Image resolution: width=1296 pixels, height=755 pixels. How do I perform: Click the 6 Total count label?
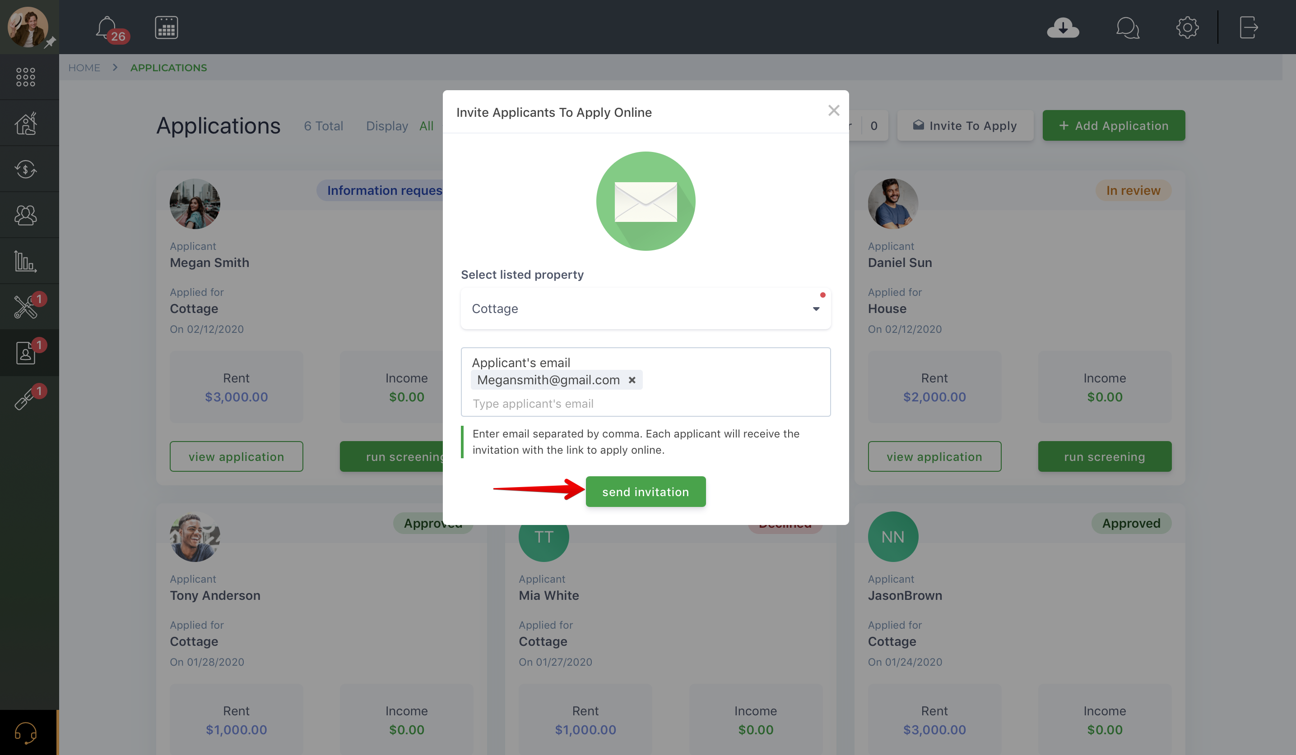(323, 126)
